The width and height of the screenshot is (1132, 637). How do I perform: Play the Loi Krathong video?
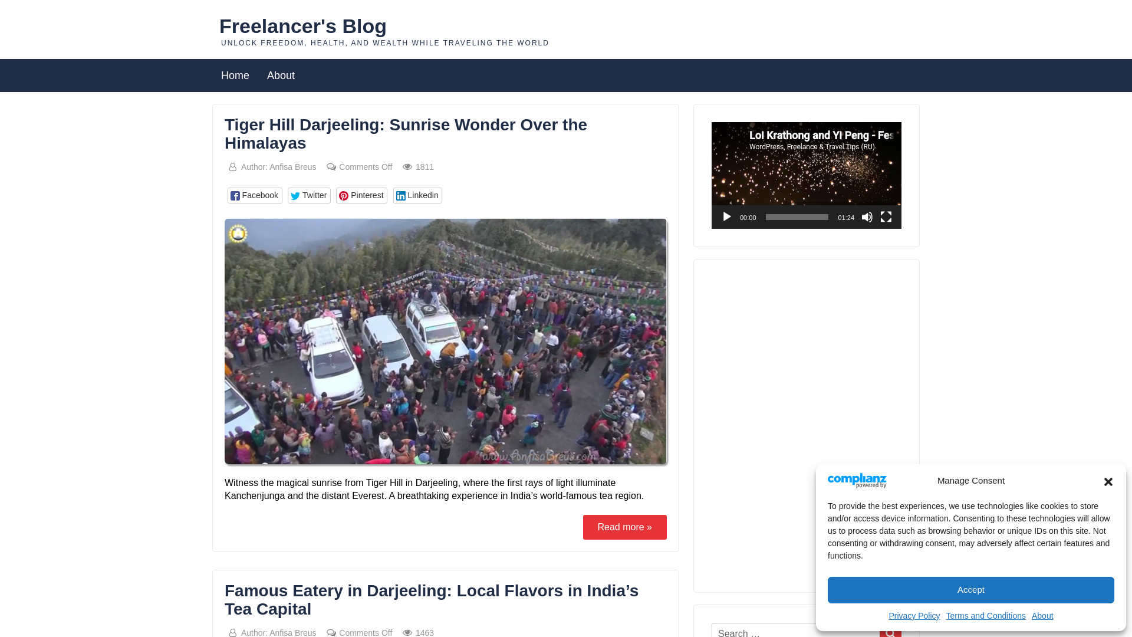pyautogui.click(x=726, y=217)
